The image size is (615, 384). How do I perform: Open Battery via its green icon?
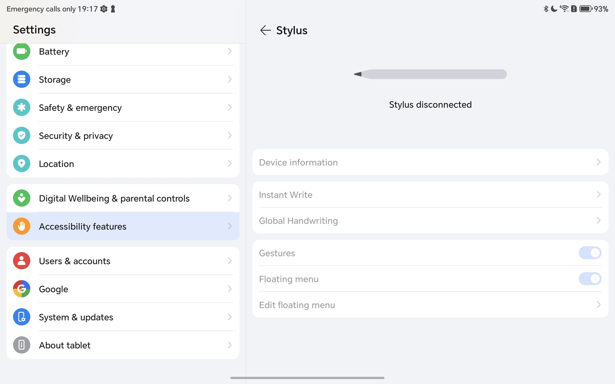point(22,51)
